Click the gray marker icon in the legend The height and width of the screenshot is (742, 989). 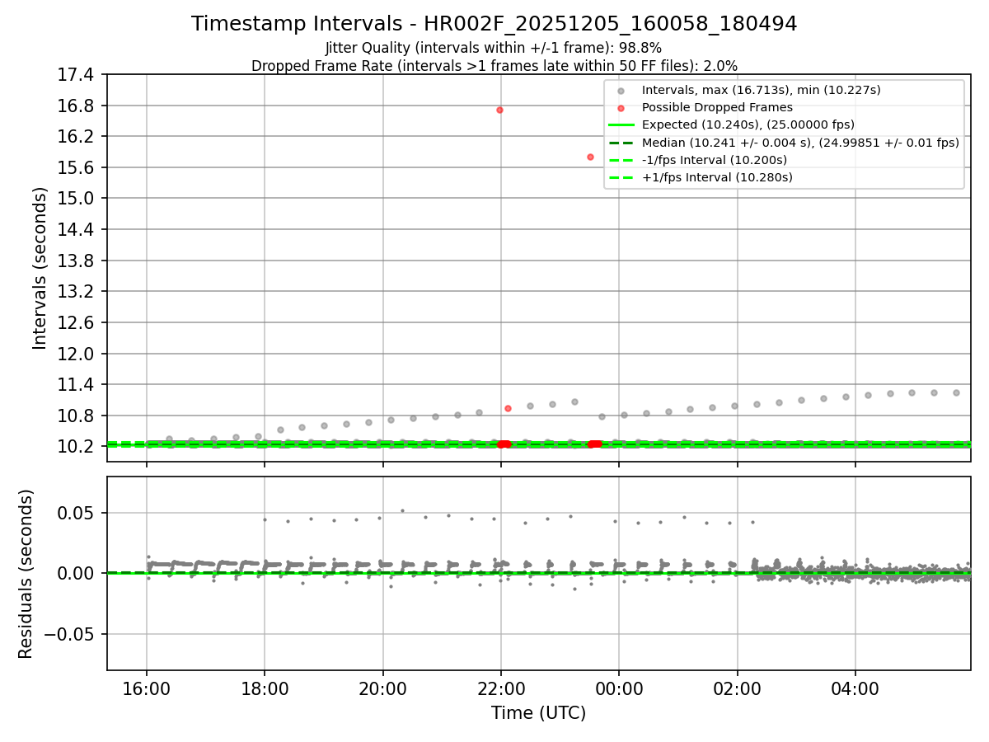click(x=621, y=91)
